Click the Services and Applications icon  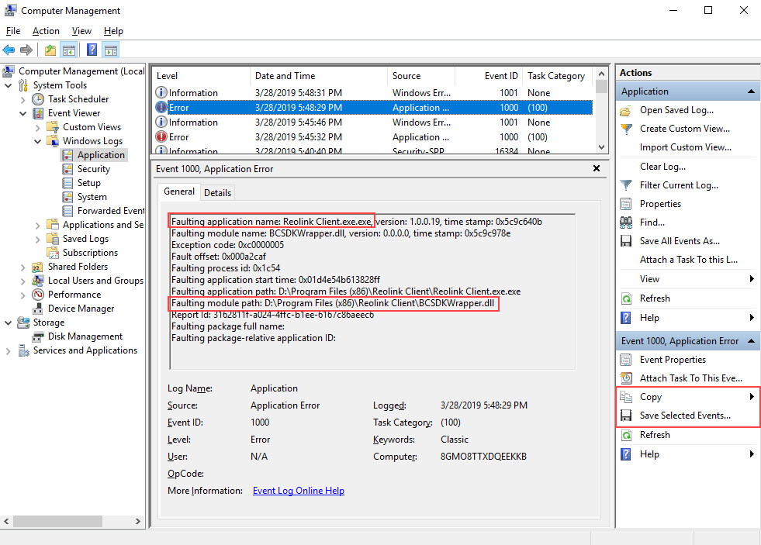point(23,350)
